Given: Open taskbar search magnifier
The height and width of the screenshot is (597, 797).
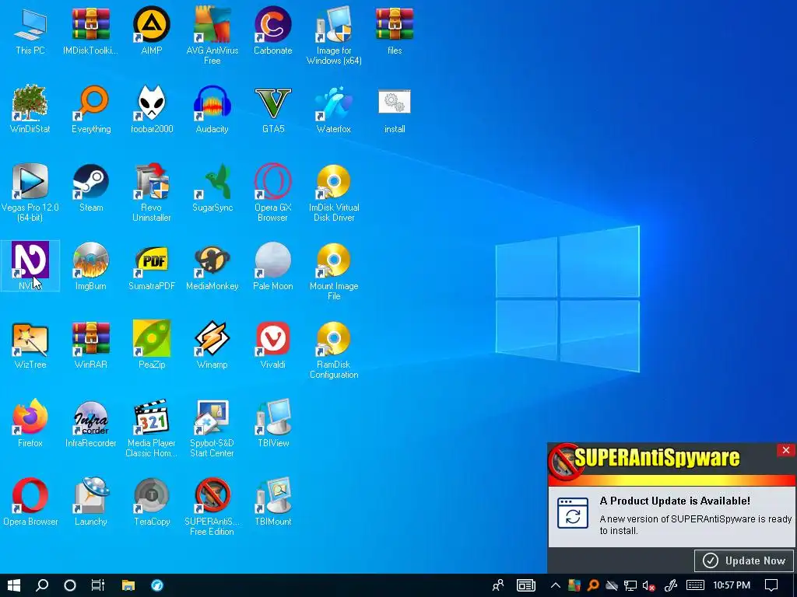Looking at the screenshot, I should pos(42,585).
